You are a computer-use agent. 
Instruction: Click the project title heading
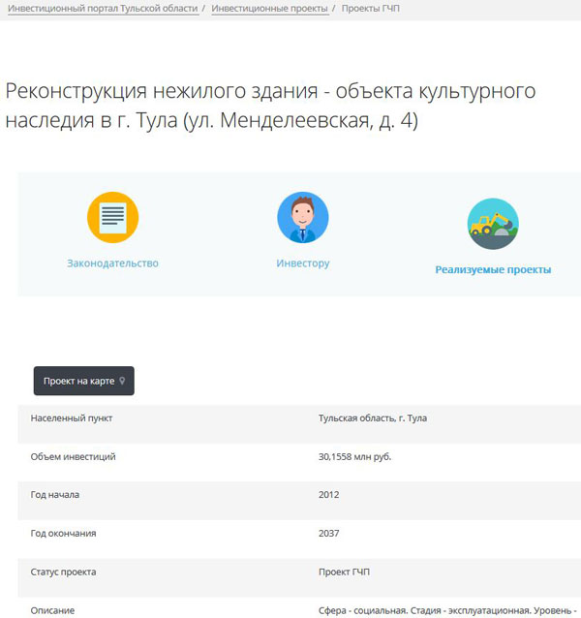(270, 107)
